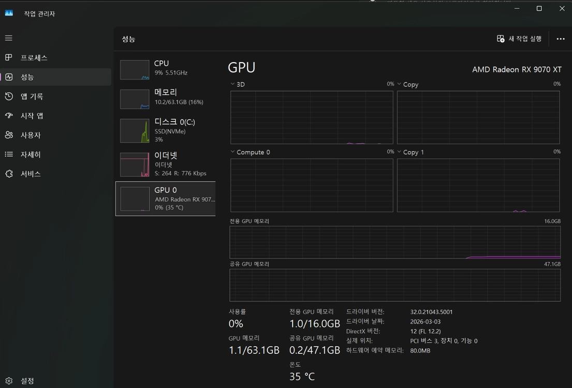This screenshot has width=572, height=388.
Task: Open the Compute 0 engine dropdown
Action: (x=233, y=152)
